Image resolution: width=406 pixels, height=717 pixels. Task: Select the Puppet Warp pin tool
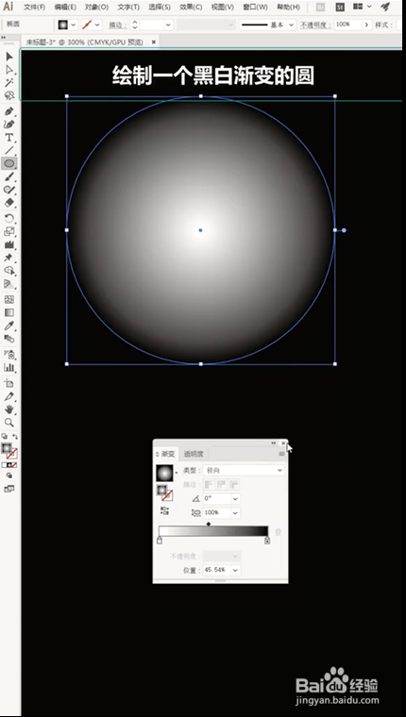click(x=9, y=258)
